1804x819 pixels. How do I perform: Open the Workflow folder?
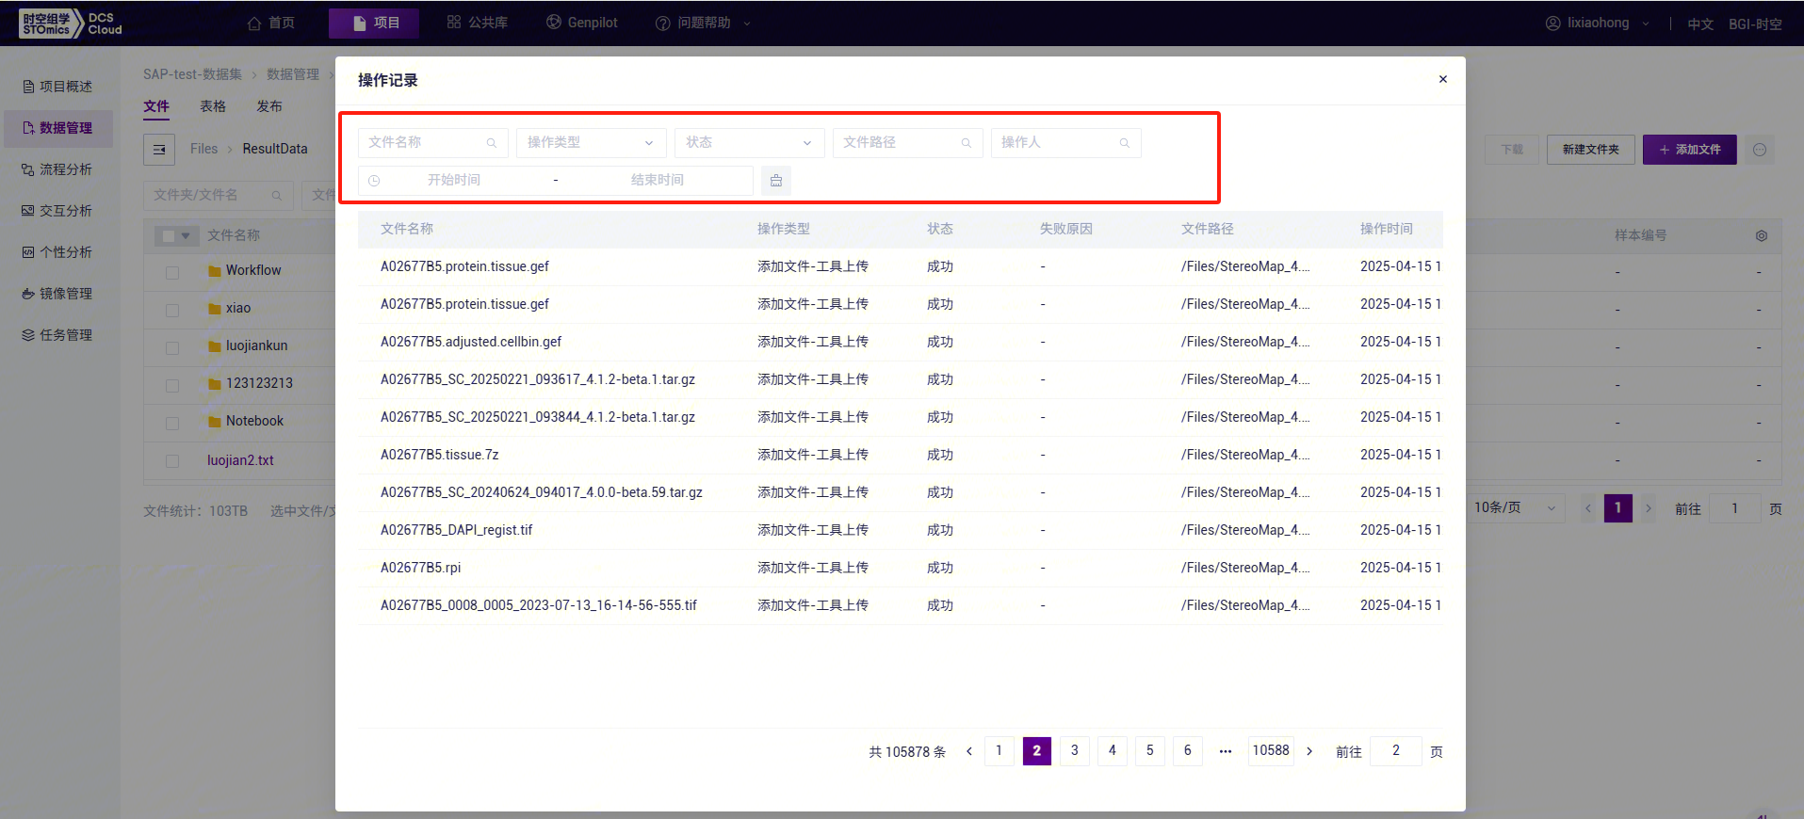pos(253,270)
